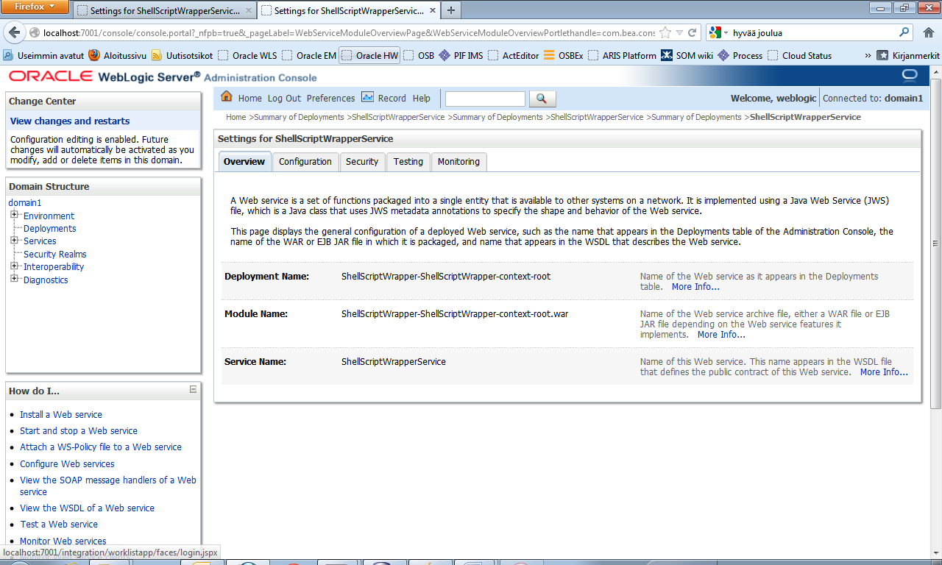
Task: Switch to the Security tab
Action: pos(362,162)
